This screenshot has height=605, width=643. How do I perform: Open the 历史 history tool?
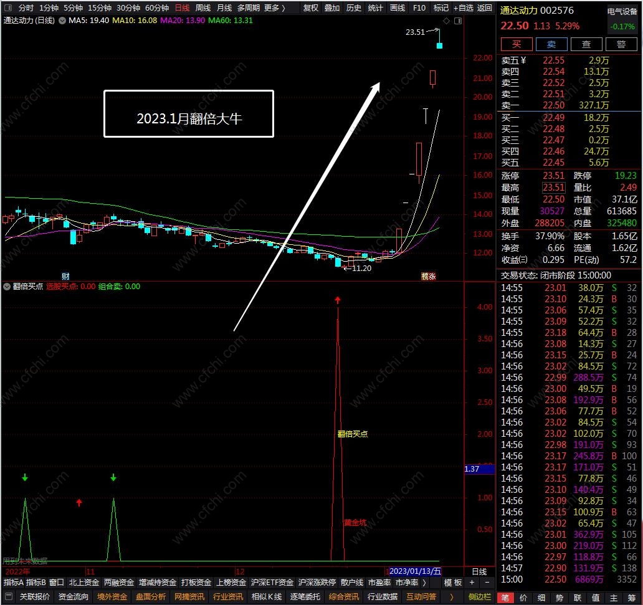[353, 8]
